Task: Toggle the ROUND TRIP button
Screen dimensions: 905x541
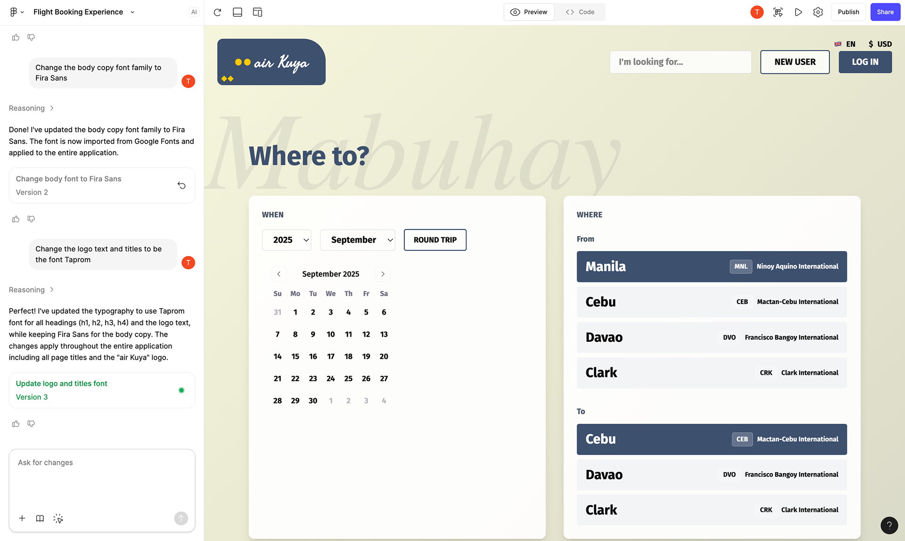Action: 435,240
